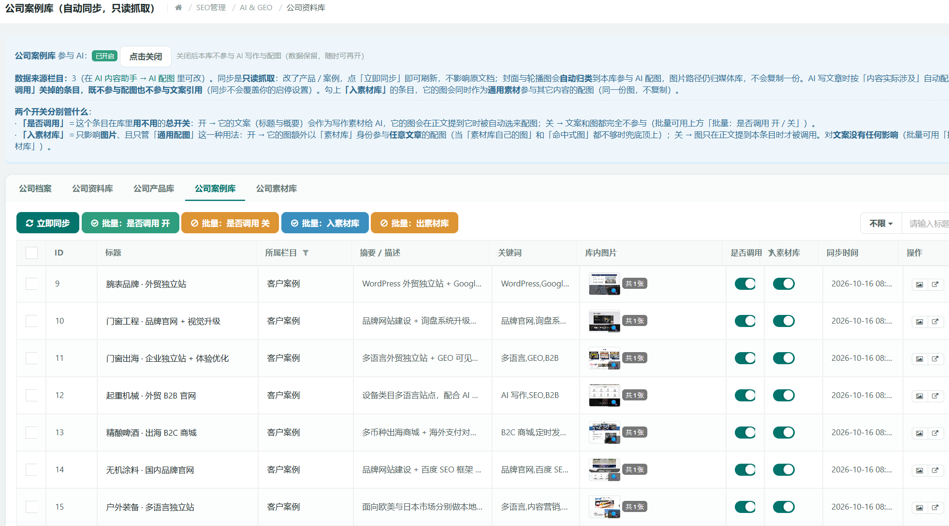Check the checkbox for row ID 9

point(31,284)
